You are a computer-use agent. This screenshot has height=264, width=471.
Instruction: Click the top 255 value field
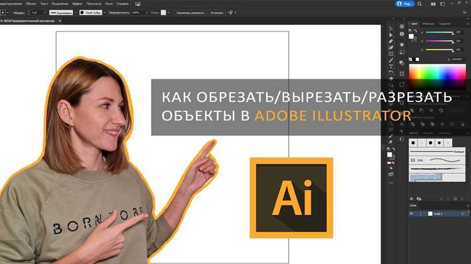[x=458, y=32]
